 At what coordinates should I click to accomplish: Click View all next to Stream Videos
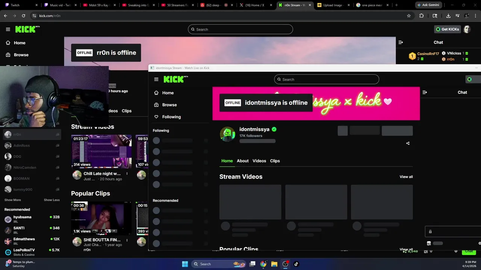(x=406, y=177)
